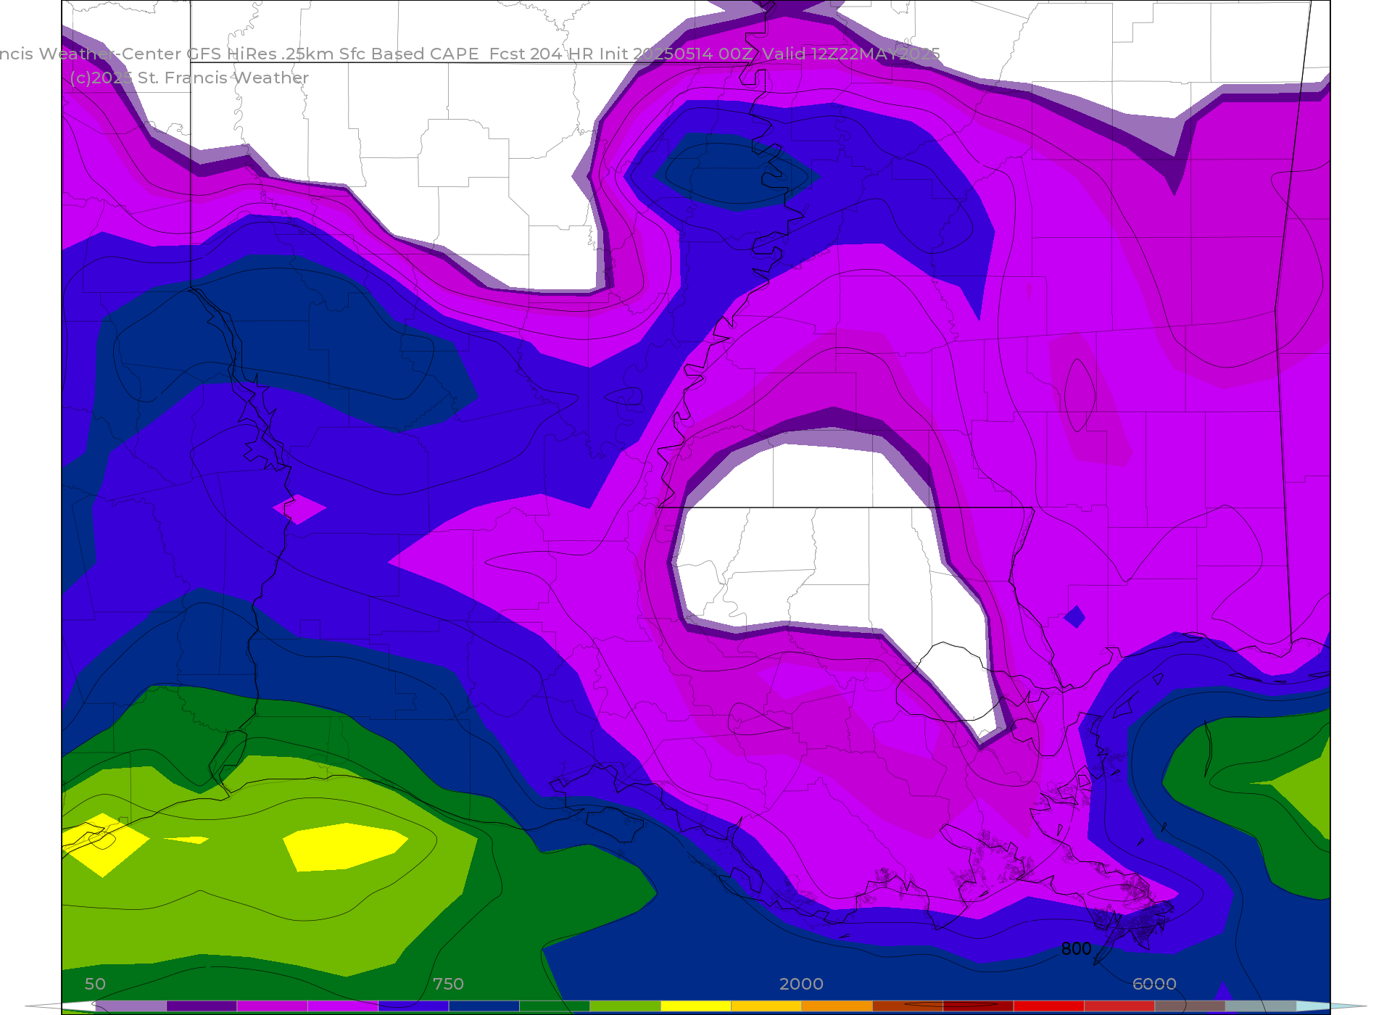Select the gray-blue colorbar swatch
This screenshot has height=1015, width=1392.
pyautogui.click(x=1261, y=1006)
